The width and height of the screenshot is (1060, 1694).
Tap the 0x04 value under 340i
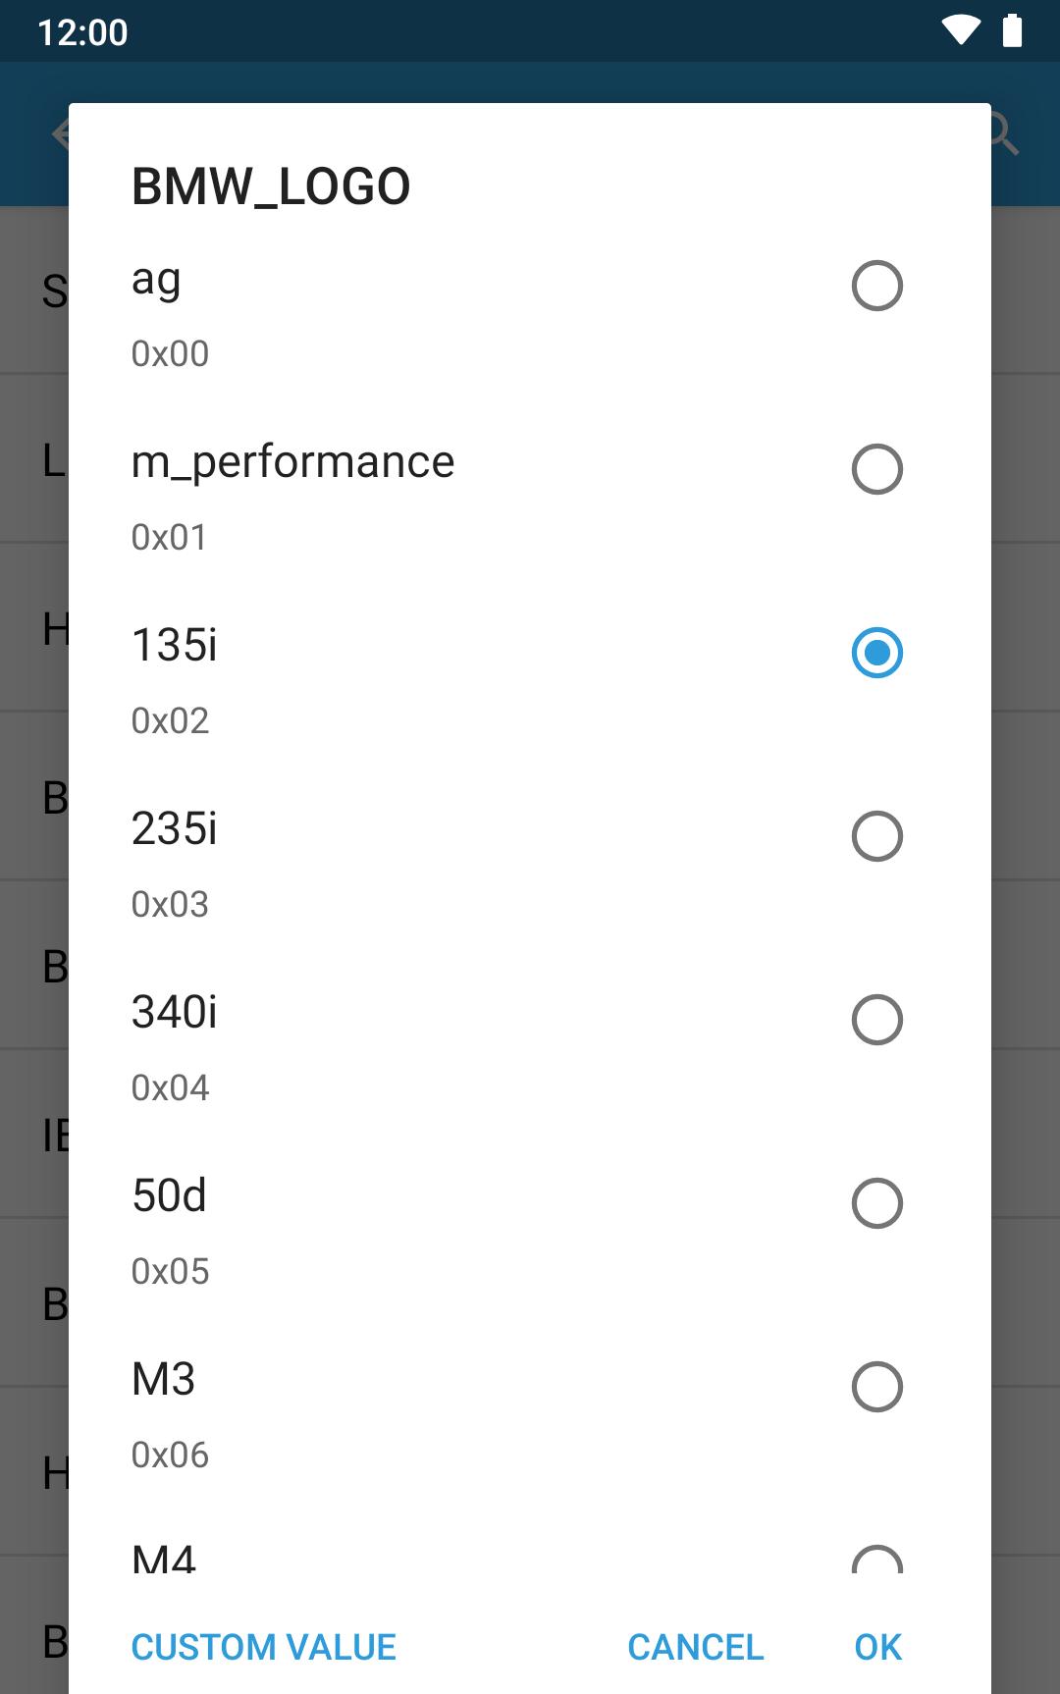170,1087
